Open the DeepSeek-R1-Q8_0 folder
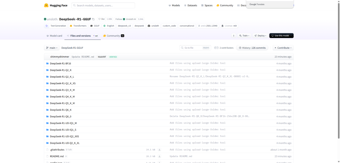This screenshot has height=163, width=340. 60,116
